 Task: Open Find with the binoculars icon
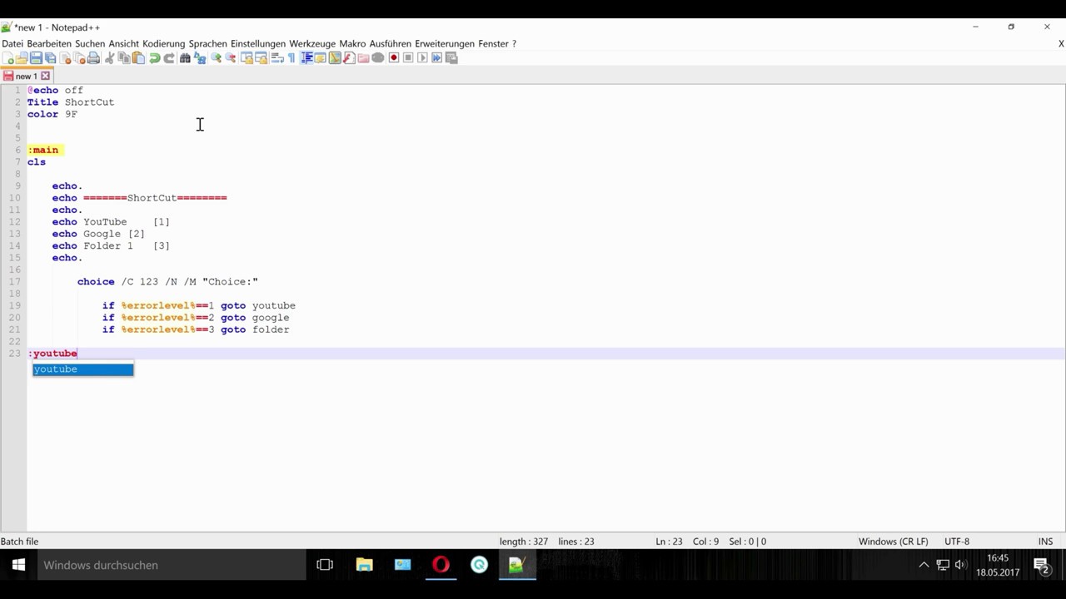(185, 58)
